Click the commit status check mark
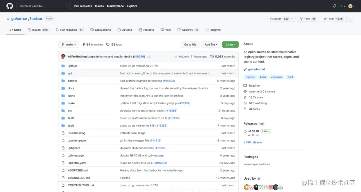Image resolution: width=361 pixels, height=192 pixels. click(175, 57)
